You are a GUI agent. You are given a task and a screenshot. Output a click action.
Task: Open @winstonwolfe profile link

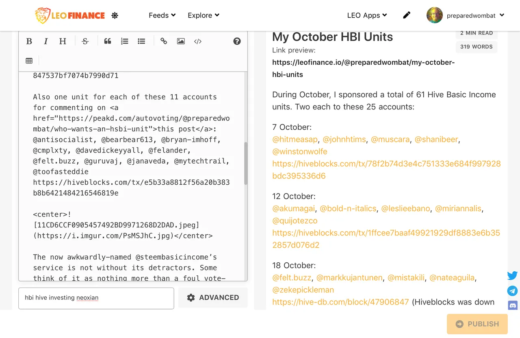pyautogui.click(x=300, y=151)
